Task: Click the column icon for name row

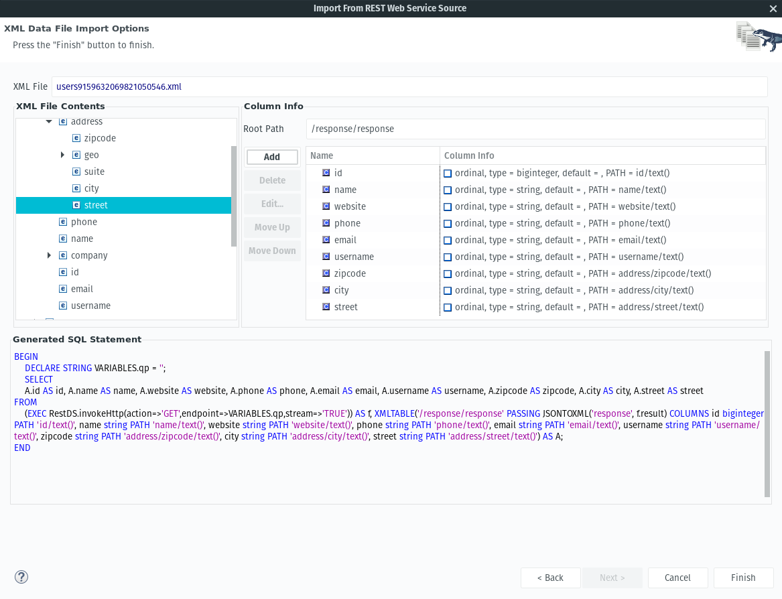Action: pyautogui.click(x=326, y=190)
